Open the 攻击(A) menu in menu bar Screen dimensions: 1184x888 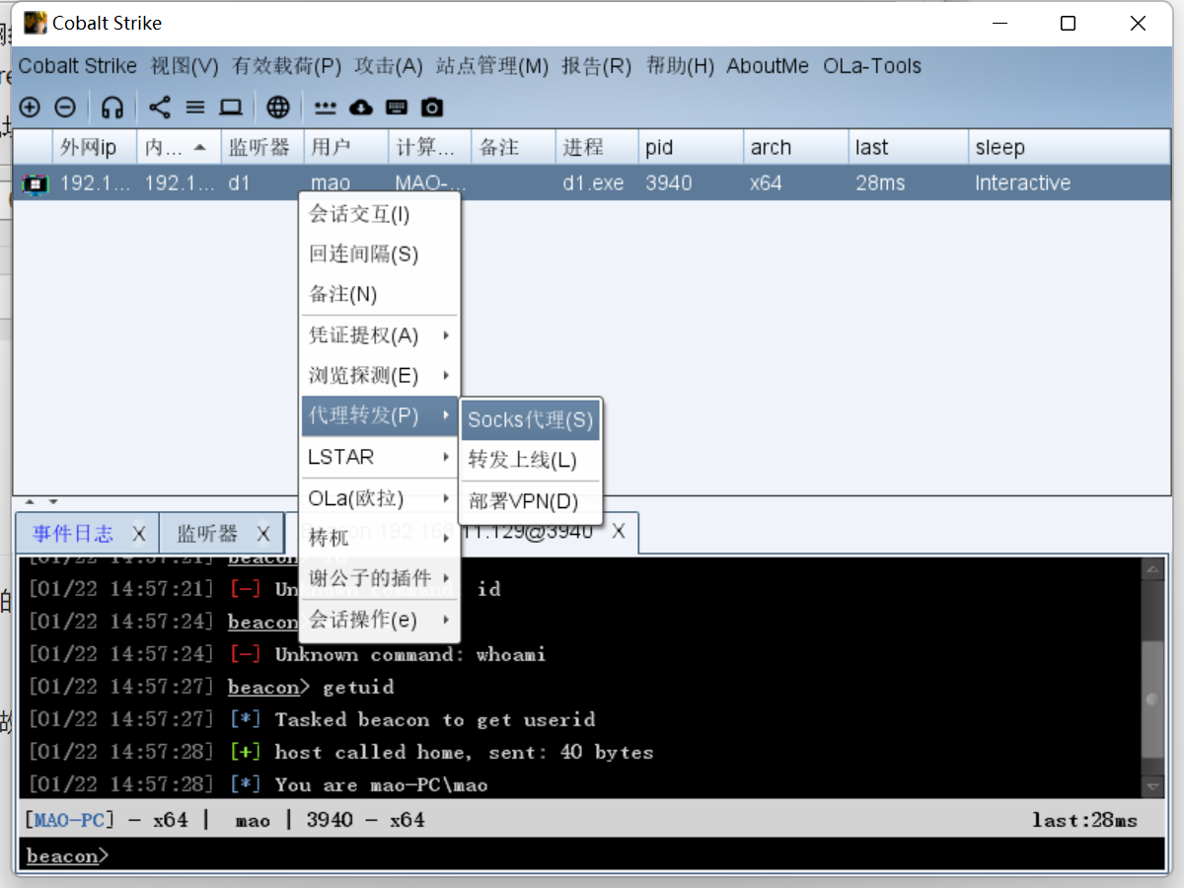click(x=388, y=66)
